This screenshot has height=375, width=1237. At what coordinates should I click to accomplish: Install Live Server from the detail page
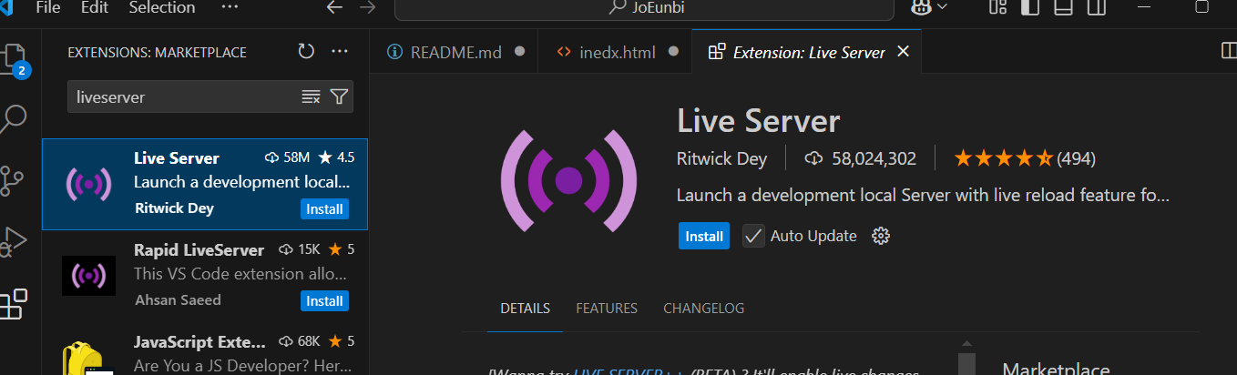pyautogui.click(x=704, y=236)
